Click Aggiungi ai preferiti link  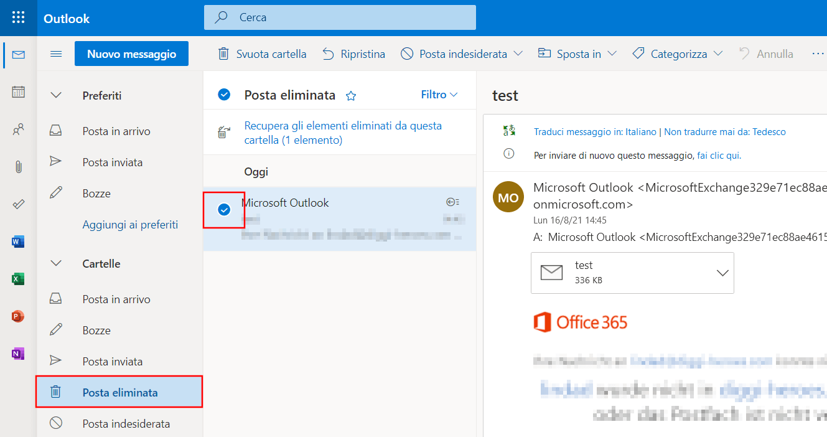click(130, 225)
